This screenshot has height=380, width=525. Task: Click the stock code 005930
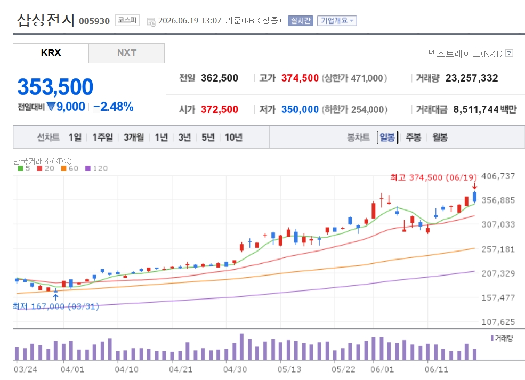pos(94,21)
